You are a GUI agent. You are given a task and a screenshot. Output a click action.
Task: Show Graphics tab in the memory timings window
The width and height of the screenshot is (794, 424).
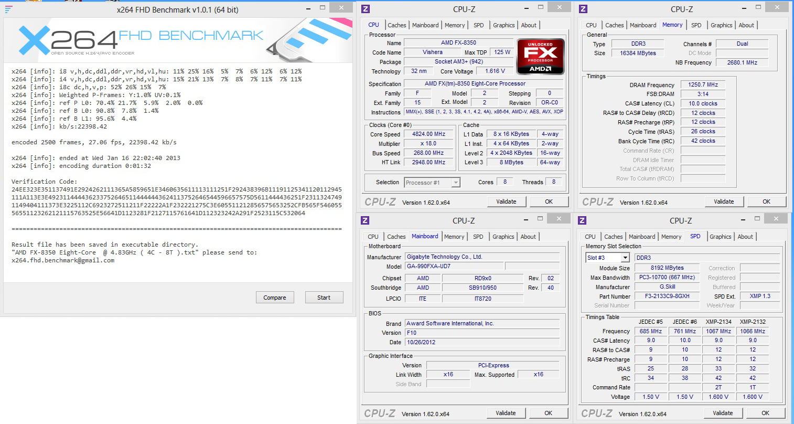722,25
